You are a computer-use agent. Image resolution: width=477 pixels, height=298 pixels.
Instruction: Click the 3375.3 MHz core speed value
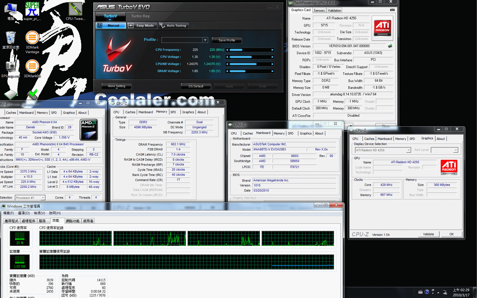(28, 171)
